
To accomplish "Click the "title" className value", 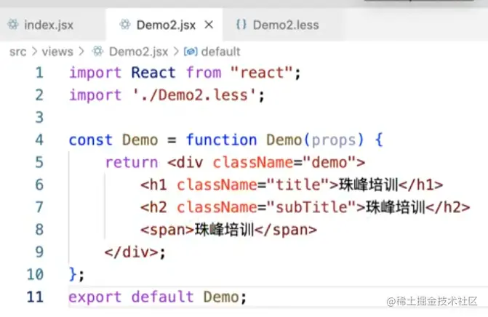I will tap(298, 185).
